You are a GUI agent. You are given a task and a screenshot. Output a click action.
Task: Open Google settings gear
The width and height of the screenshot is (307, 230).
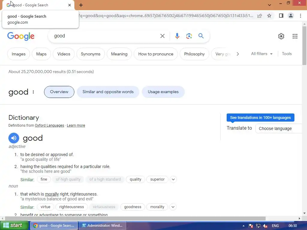pos(281,36)
